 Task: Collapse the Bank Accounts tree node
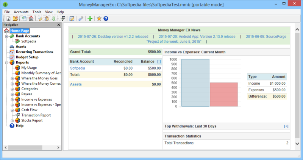(6, 36)
